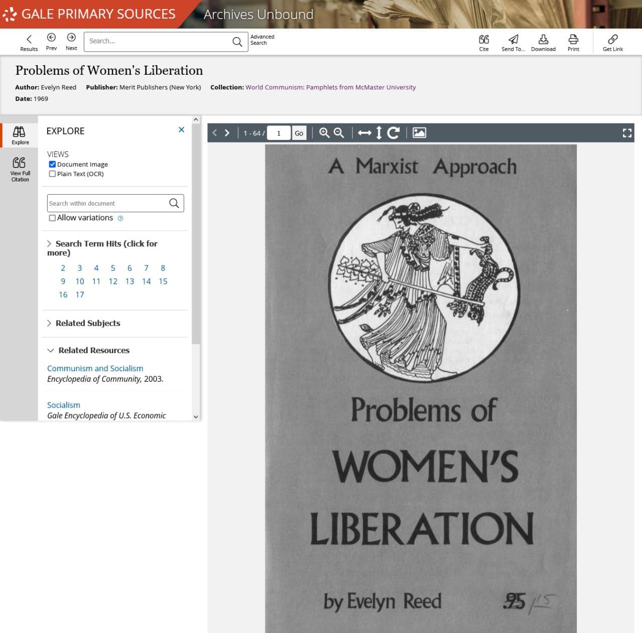Open the Socialism related resource
The image size is (642, 633).
[64, 405]
